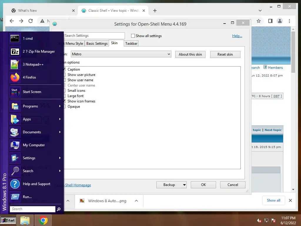Open download item options chevron
This screenshot has height=226, width=301.
(136, 201)
